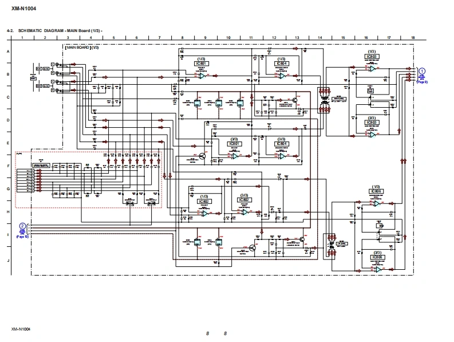Click the op-amp triangle below IC801 (1/3)
The height and width of the screenshot is (342, 454).
pos(202,76)
